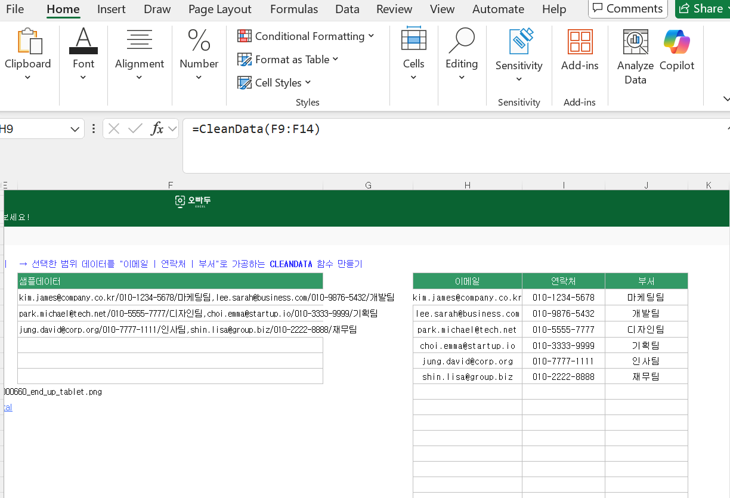Open Copilot from the ribbon
Image resolution: width=730 pixels, height=498 pixels.
pyautogui.click(x=677, y=43)
